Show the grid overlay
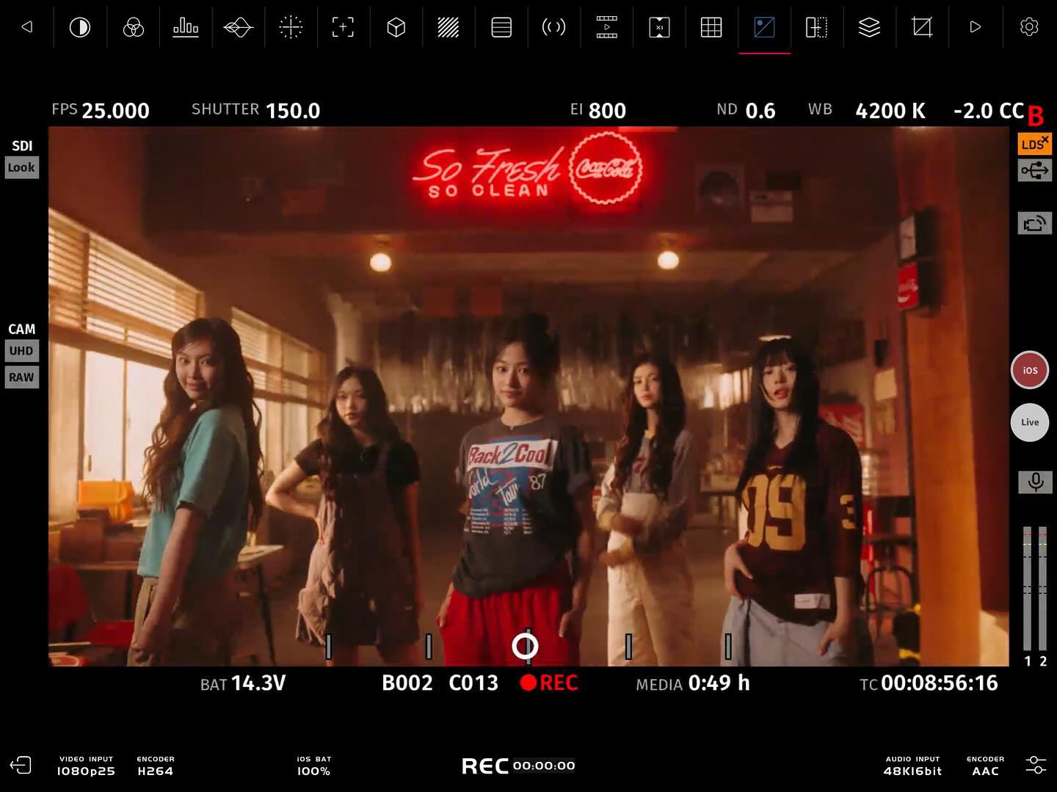Viewport: 1057px width, 792px height. pos(711,28)
